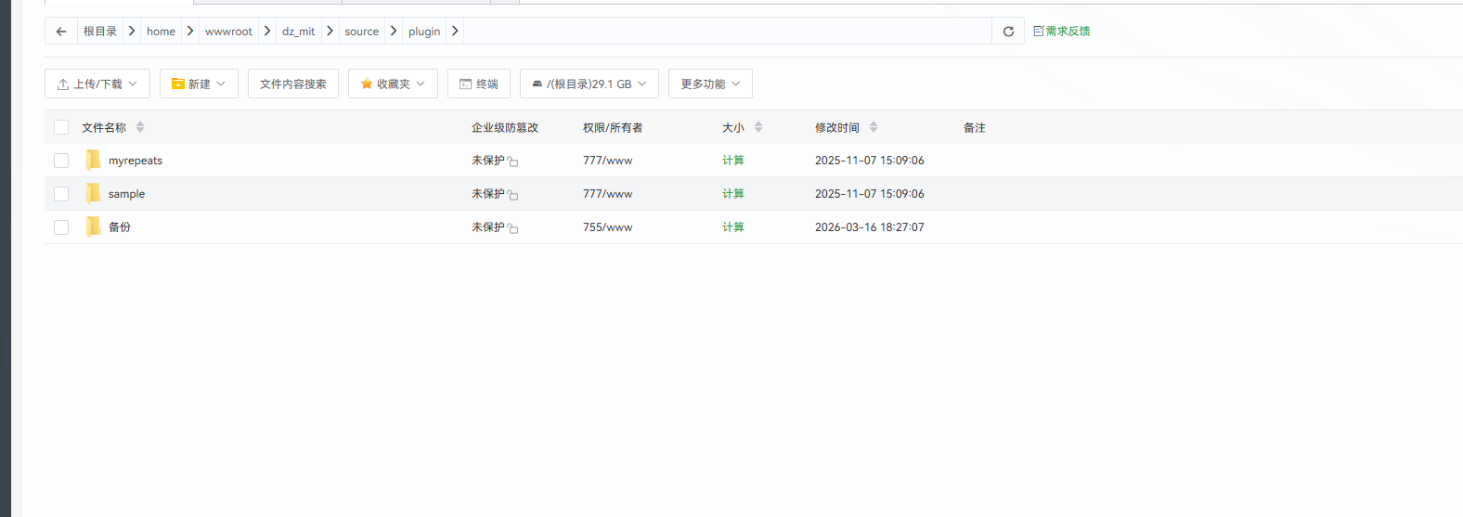The height and width of the screenshot is (517, 1463).
Task: Go back using the left arrow icon
Action: point(61,32)
